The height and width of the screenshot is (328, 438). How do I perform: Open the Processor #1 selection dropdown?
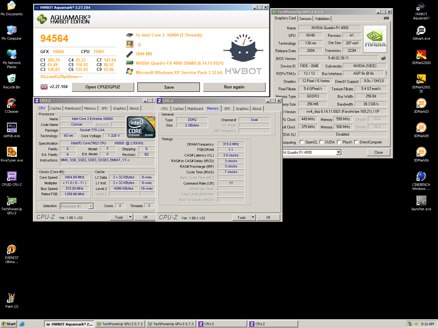[x=91, y=206]
